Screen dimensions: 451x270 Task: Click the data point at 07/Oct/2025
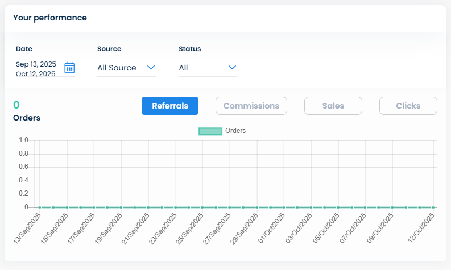(366, 207)
